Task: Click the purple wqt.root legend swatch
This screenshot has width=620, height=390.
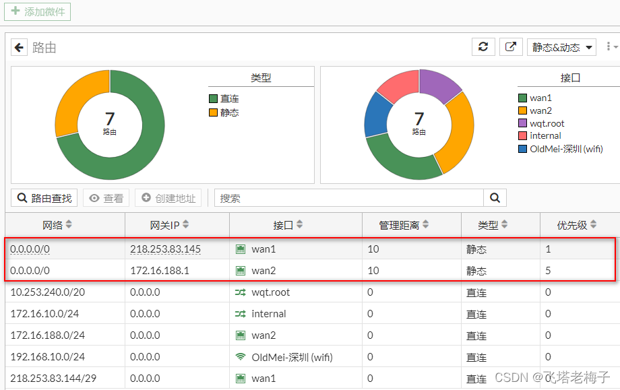Action: [522, 123]
